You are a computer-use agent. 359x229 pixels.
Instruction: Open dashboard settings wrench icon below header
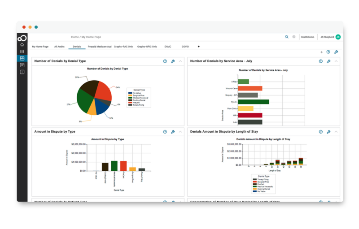(336, 52)
